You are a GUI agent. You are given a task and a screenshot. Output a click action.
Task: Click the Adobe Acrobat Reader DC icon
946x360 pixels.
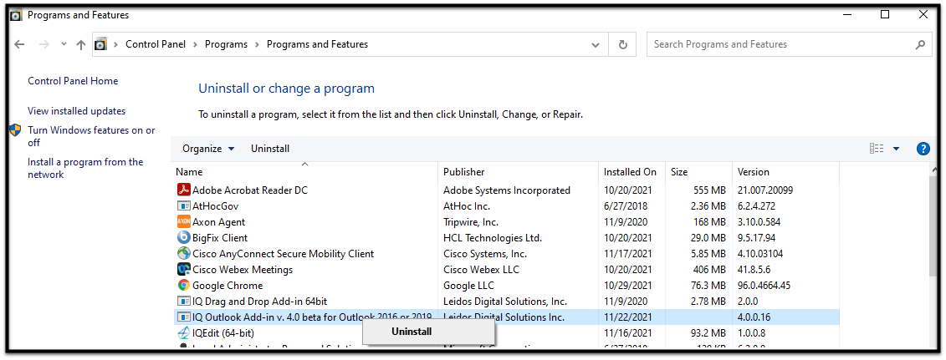pyautogui.click(x=183, y=190)
